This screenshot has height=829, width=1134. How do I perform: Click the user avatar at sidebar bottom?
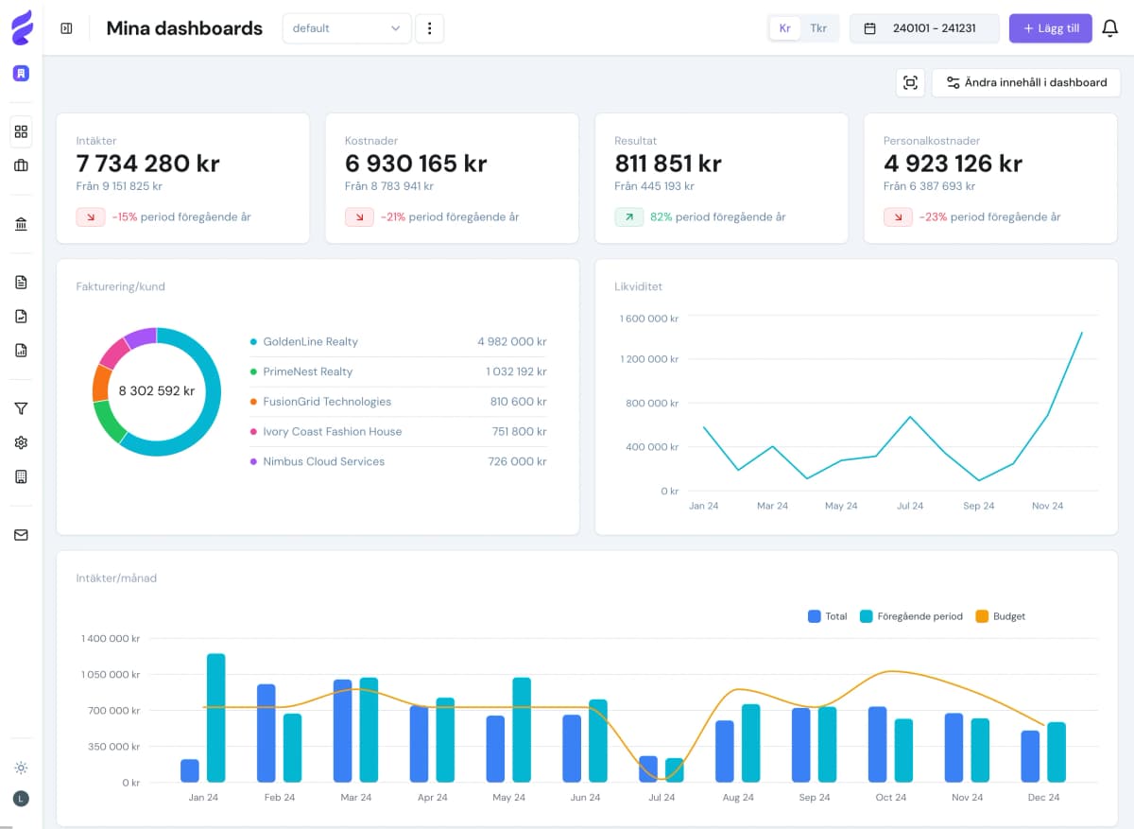click(x=21, y=799)
